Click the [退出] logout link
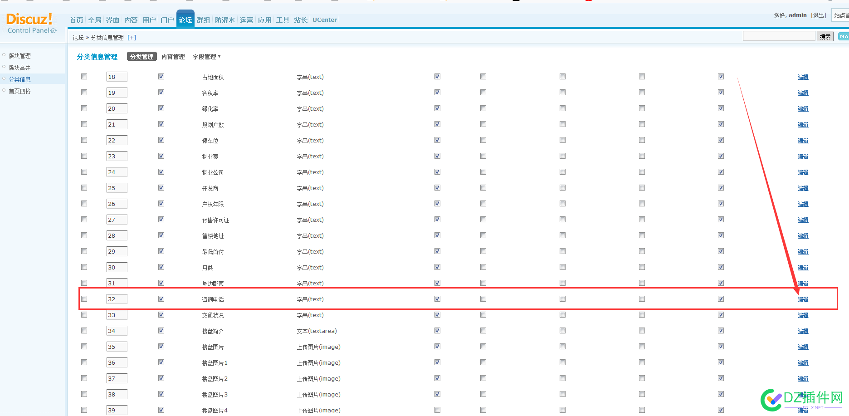This screenshot has width=849, height=416. click(x=819, y=15)
